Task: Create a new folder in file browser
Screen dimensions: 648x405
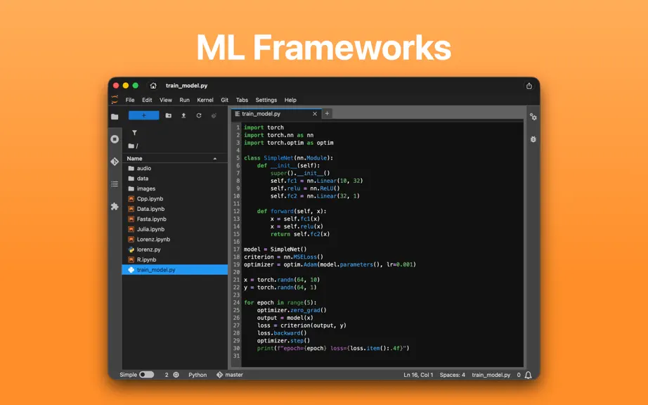Action: [168, 116]
